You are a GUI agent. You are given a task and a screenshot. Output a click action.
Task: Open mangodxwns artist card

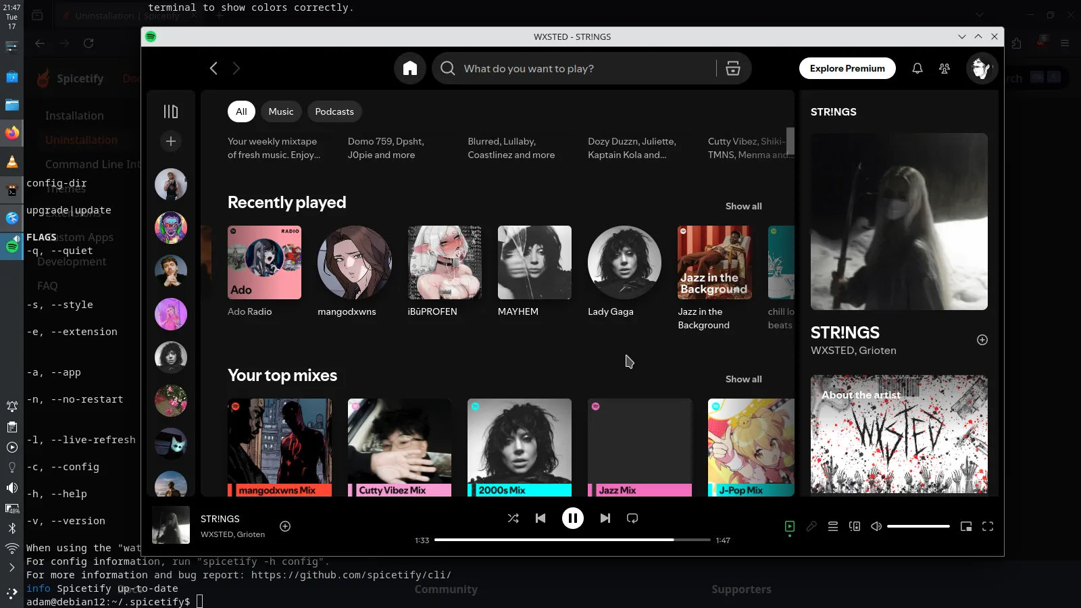[x=354, y=271]
